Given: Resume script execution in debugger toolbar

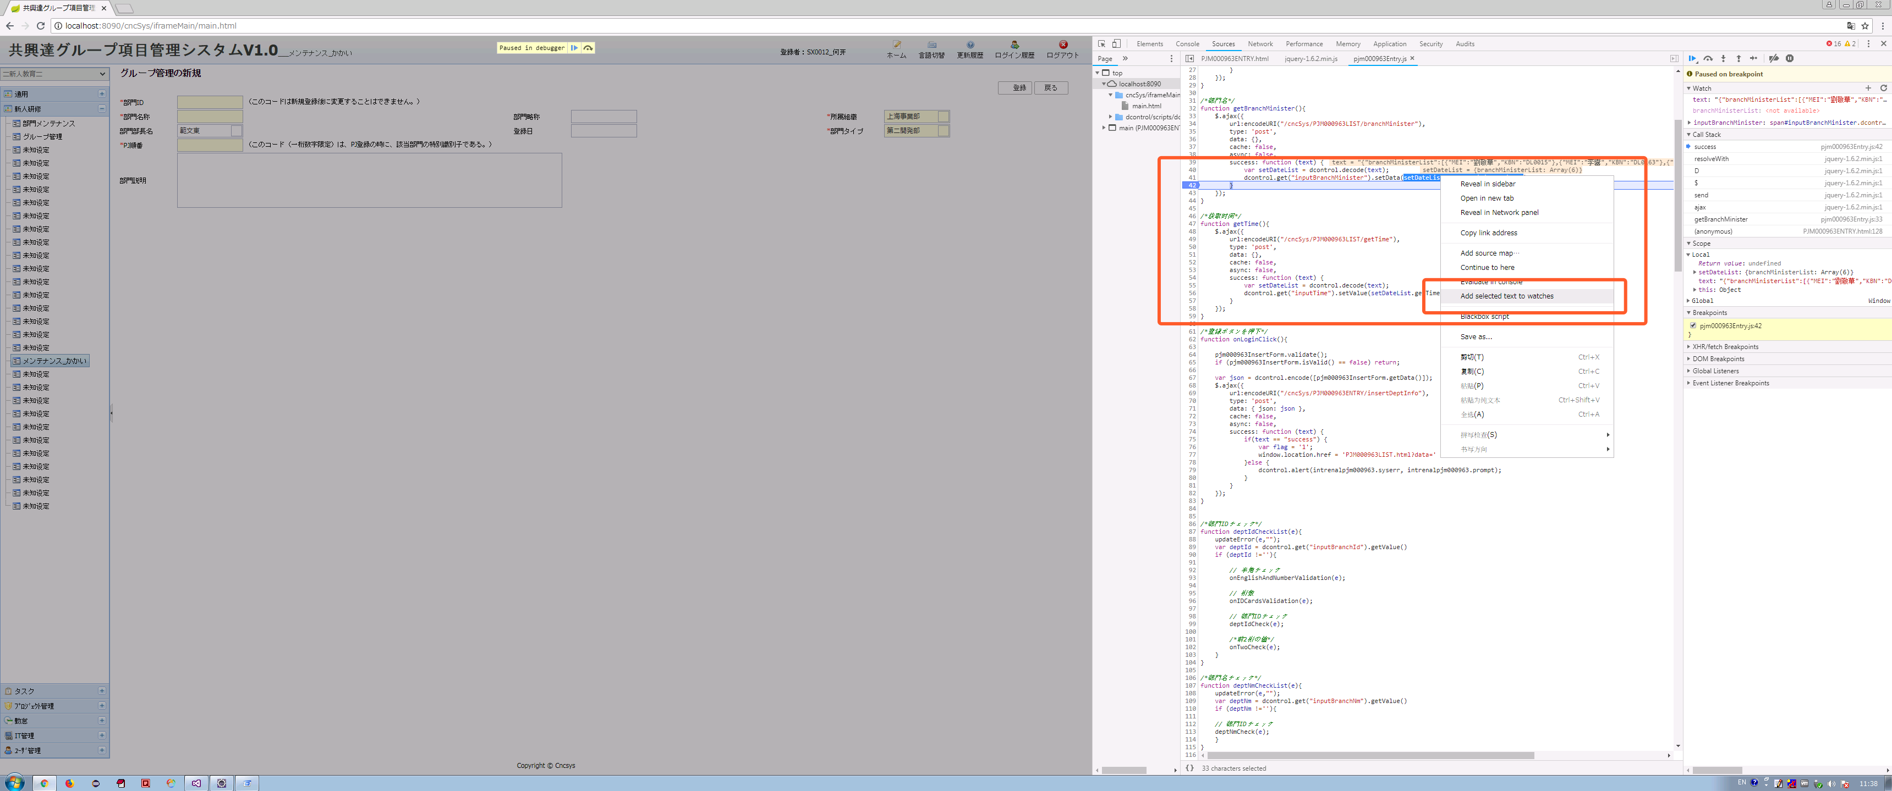Looking at the screenshot, I should point(1692,59).
